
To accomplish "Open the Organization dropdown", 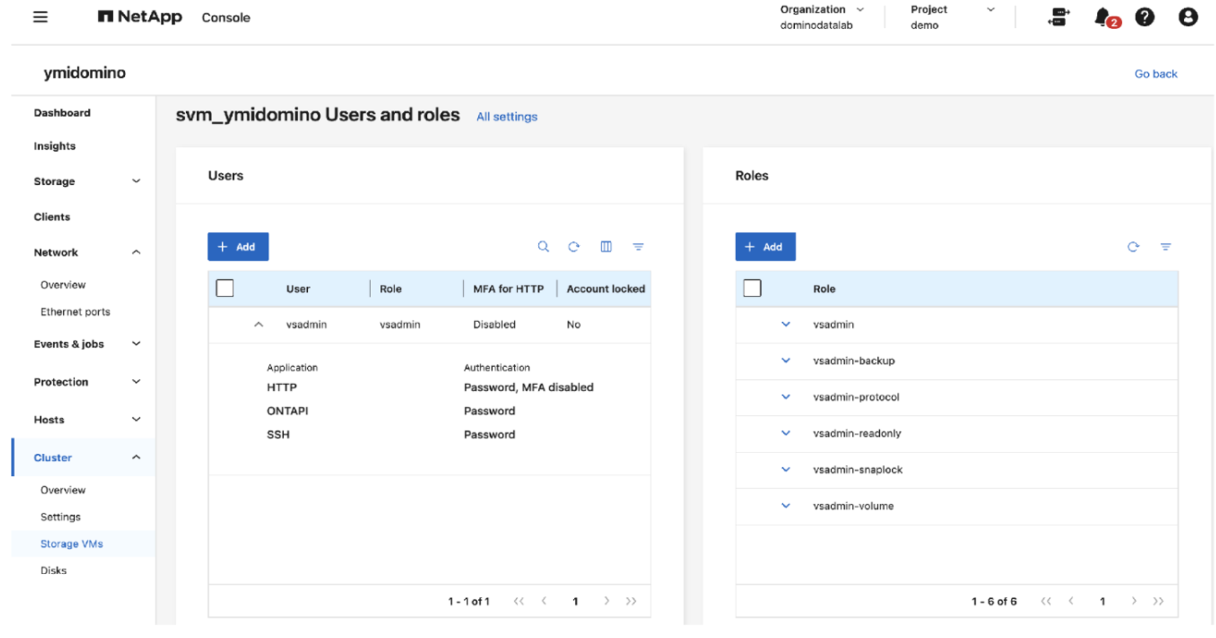I will click(822, 17).
